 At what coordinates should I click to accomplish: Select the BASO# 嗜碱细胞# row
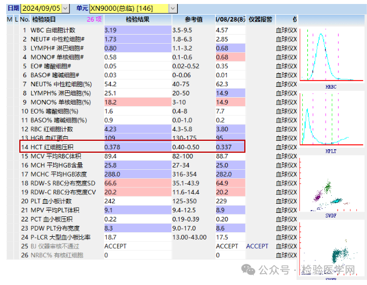[152, 75]
